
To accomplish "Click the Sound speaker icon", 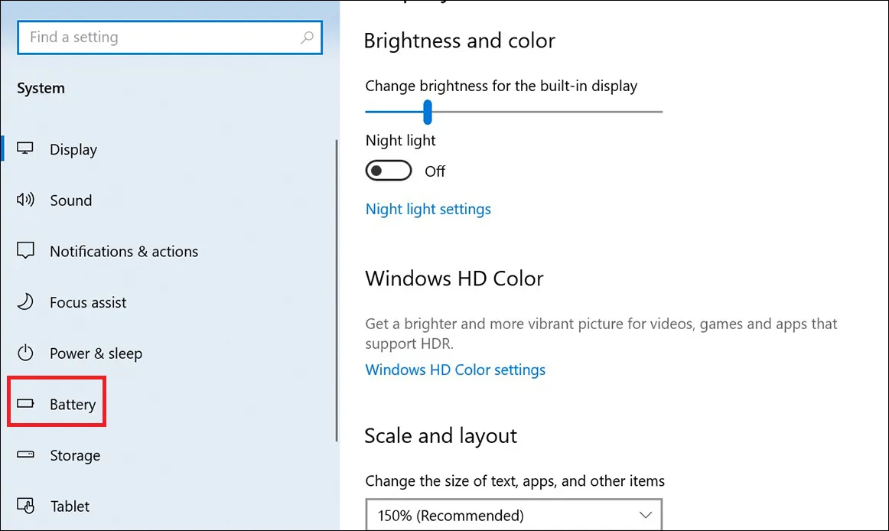I will point(26,200).
